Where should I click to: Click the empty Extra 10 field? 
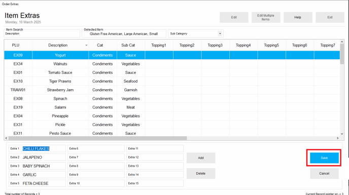(96, 183)
